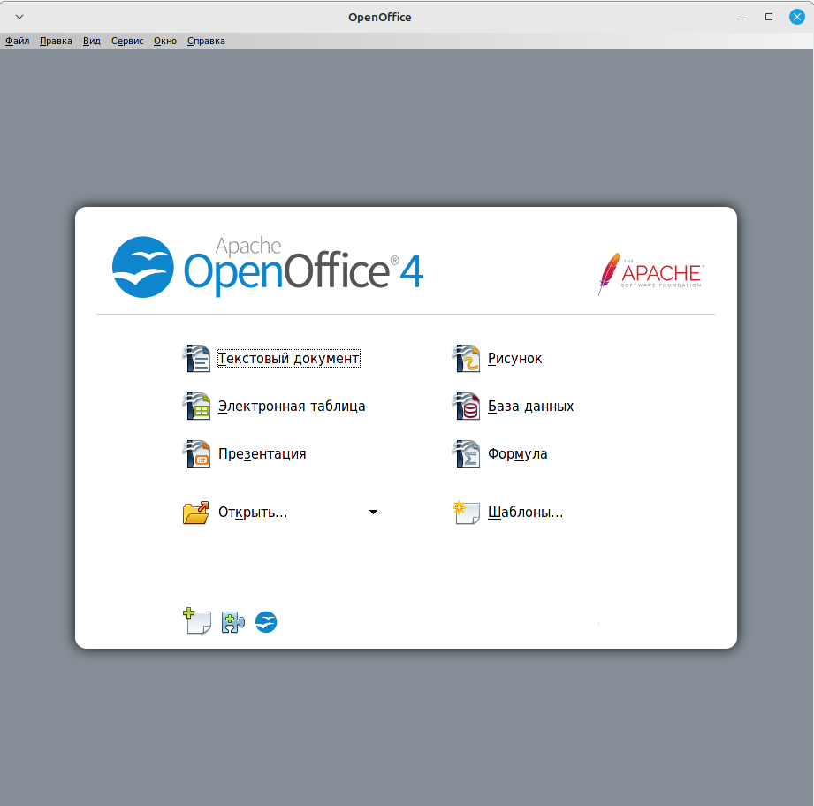Open the Сервис menu
The width and height of the screenshot is (814, 806).
pos(126,41)
